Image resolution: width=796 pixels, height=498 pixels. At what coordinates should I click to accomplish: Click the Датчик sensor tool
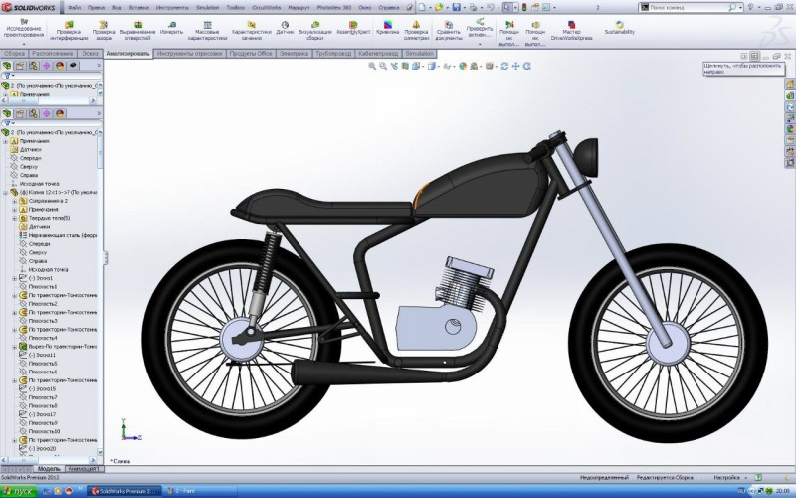[285, 28]
